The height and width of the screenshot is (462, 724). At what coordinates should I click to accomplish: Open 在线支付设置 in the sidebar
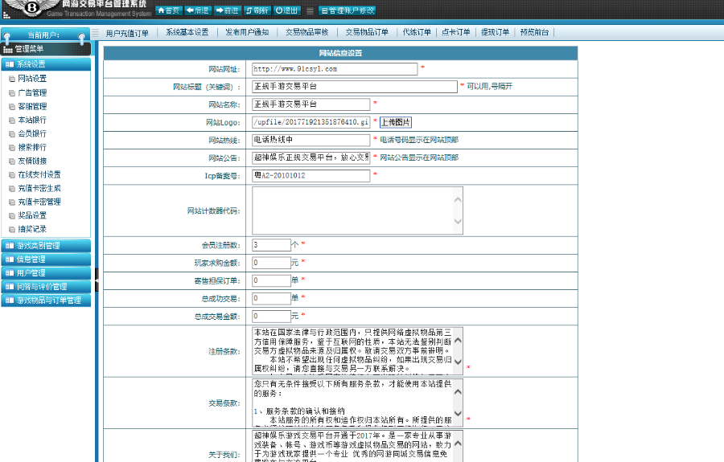tap(39, 174)
